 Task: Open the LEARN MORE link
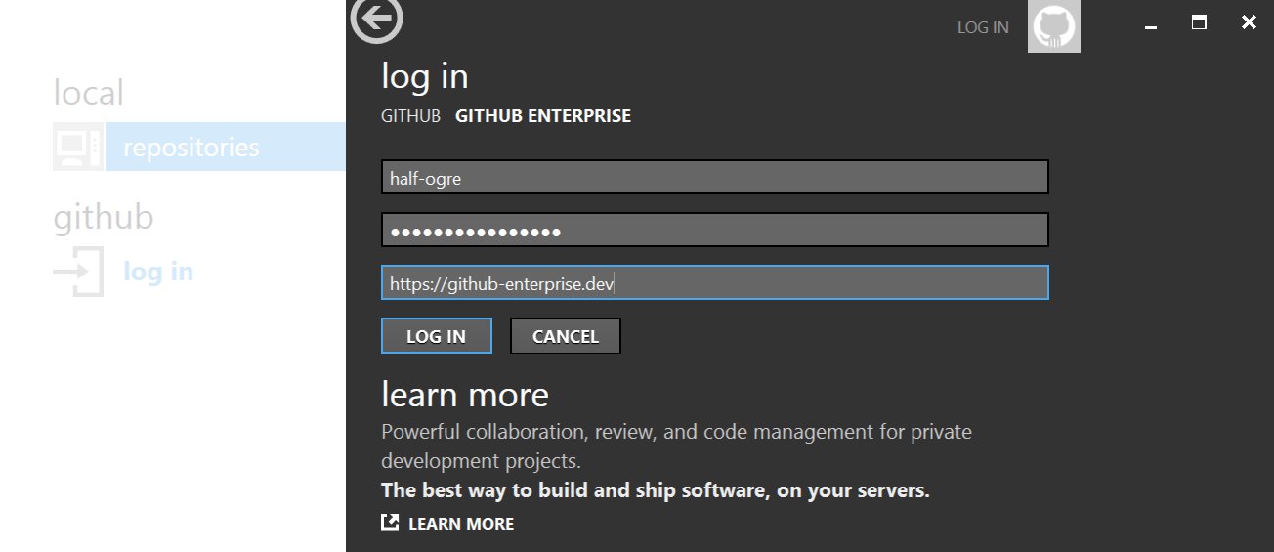click(x=461, y=524)
